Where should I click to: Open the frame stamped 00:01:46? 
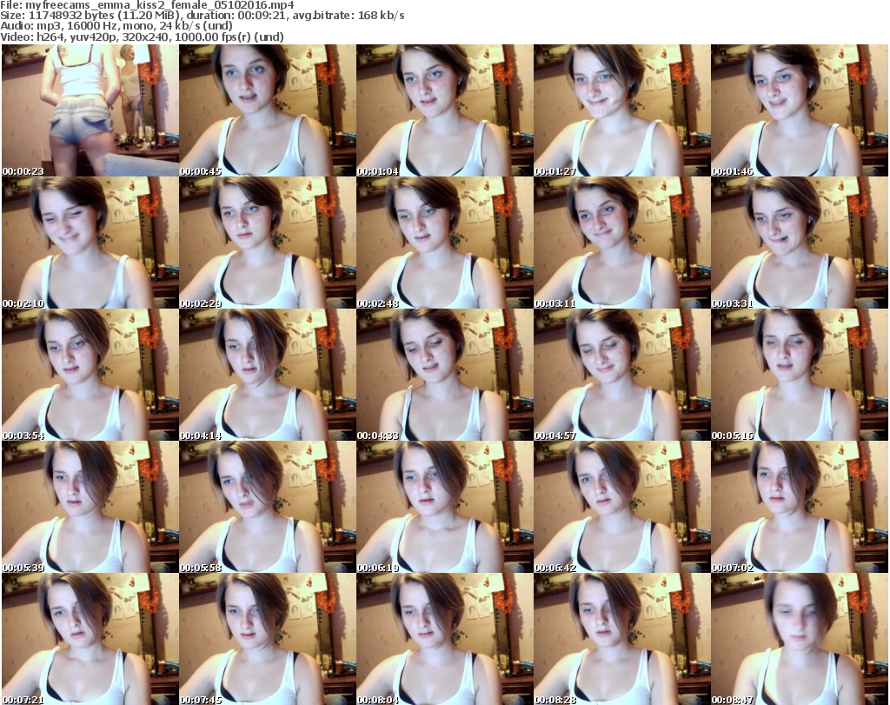pyautogui.click(x=800, y=110)
